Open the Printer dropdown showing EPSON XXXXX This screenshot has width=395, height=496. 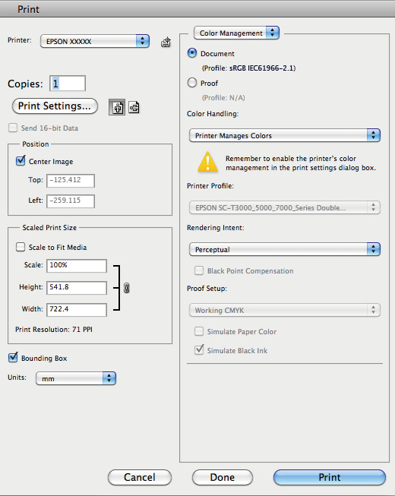(95, 42)
